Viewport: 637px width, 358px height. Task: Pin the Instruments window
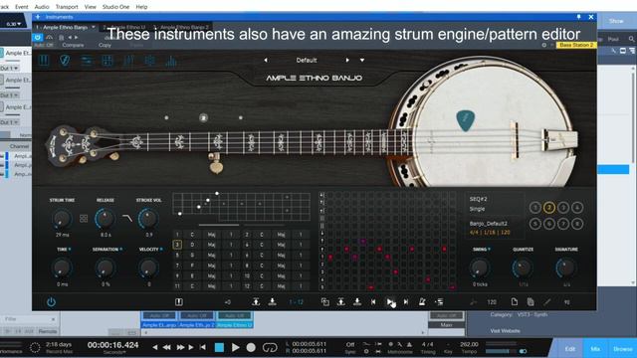pyautogui.click(x=578, y=17)
